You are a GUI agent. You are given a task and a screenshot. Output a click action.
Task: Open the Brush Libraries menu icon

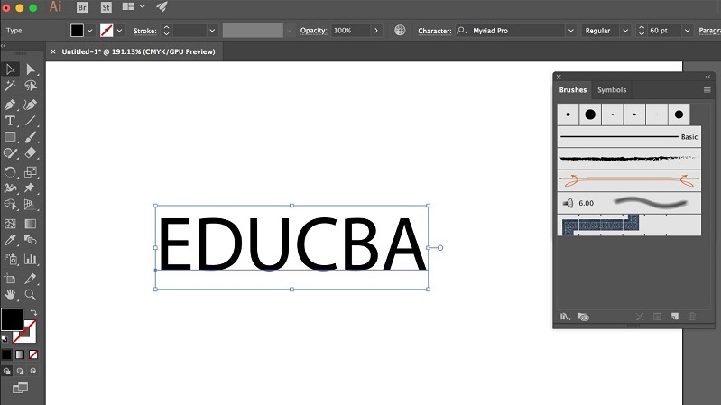565,317
